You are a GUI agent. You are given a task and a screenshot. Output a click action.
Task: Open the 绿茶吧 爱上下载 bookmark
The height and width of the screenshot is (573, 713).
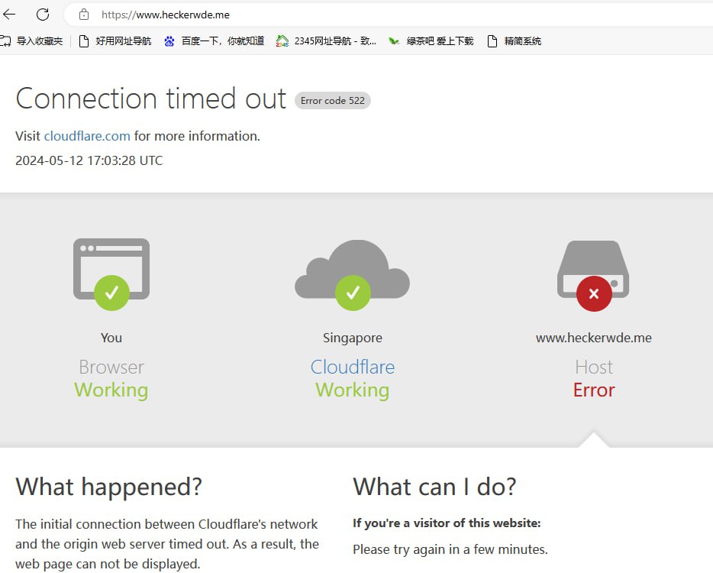click(431, 41)
